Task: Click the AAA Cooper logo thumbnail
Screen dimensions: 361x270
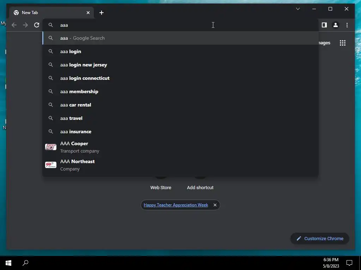Action: pos(51,147)
